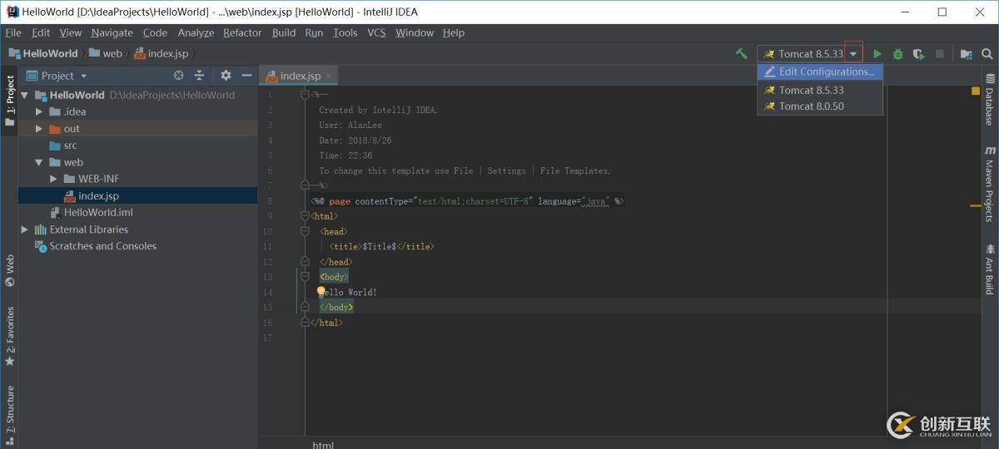Open the File menu
999x449 pixels.
[x=13, y=32]
